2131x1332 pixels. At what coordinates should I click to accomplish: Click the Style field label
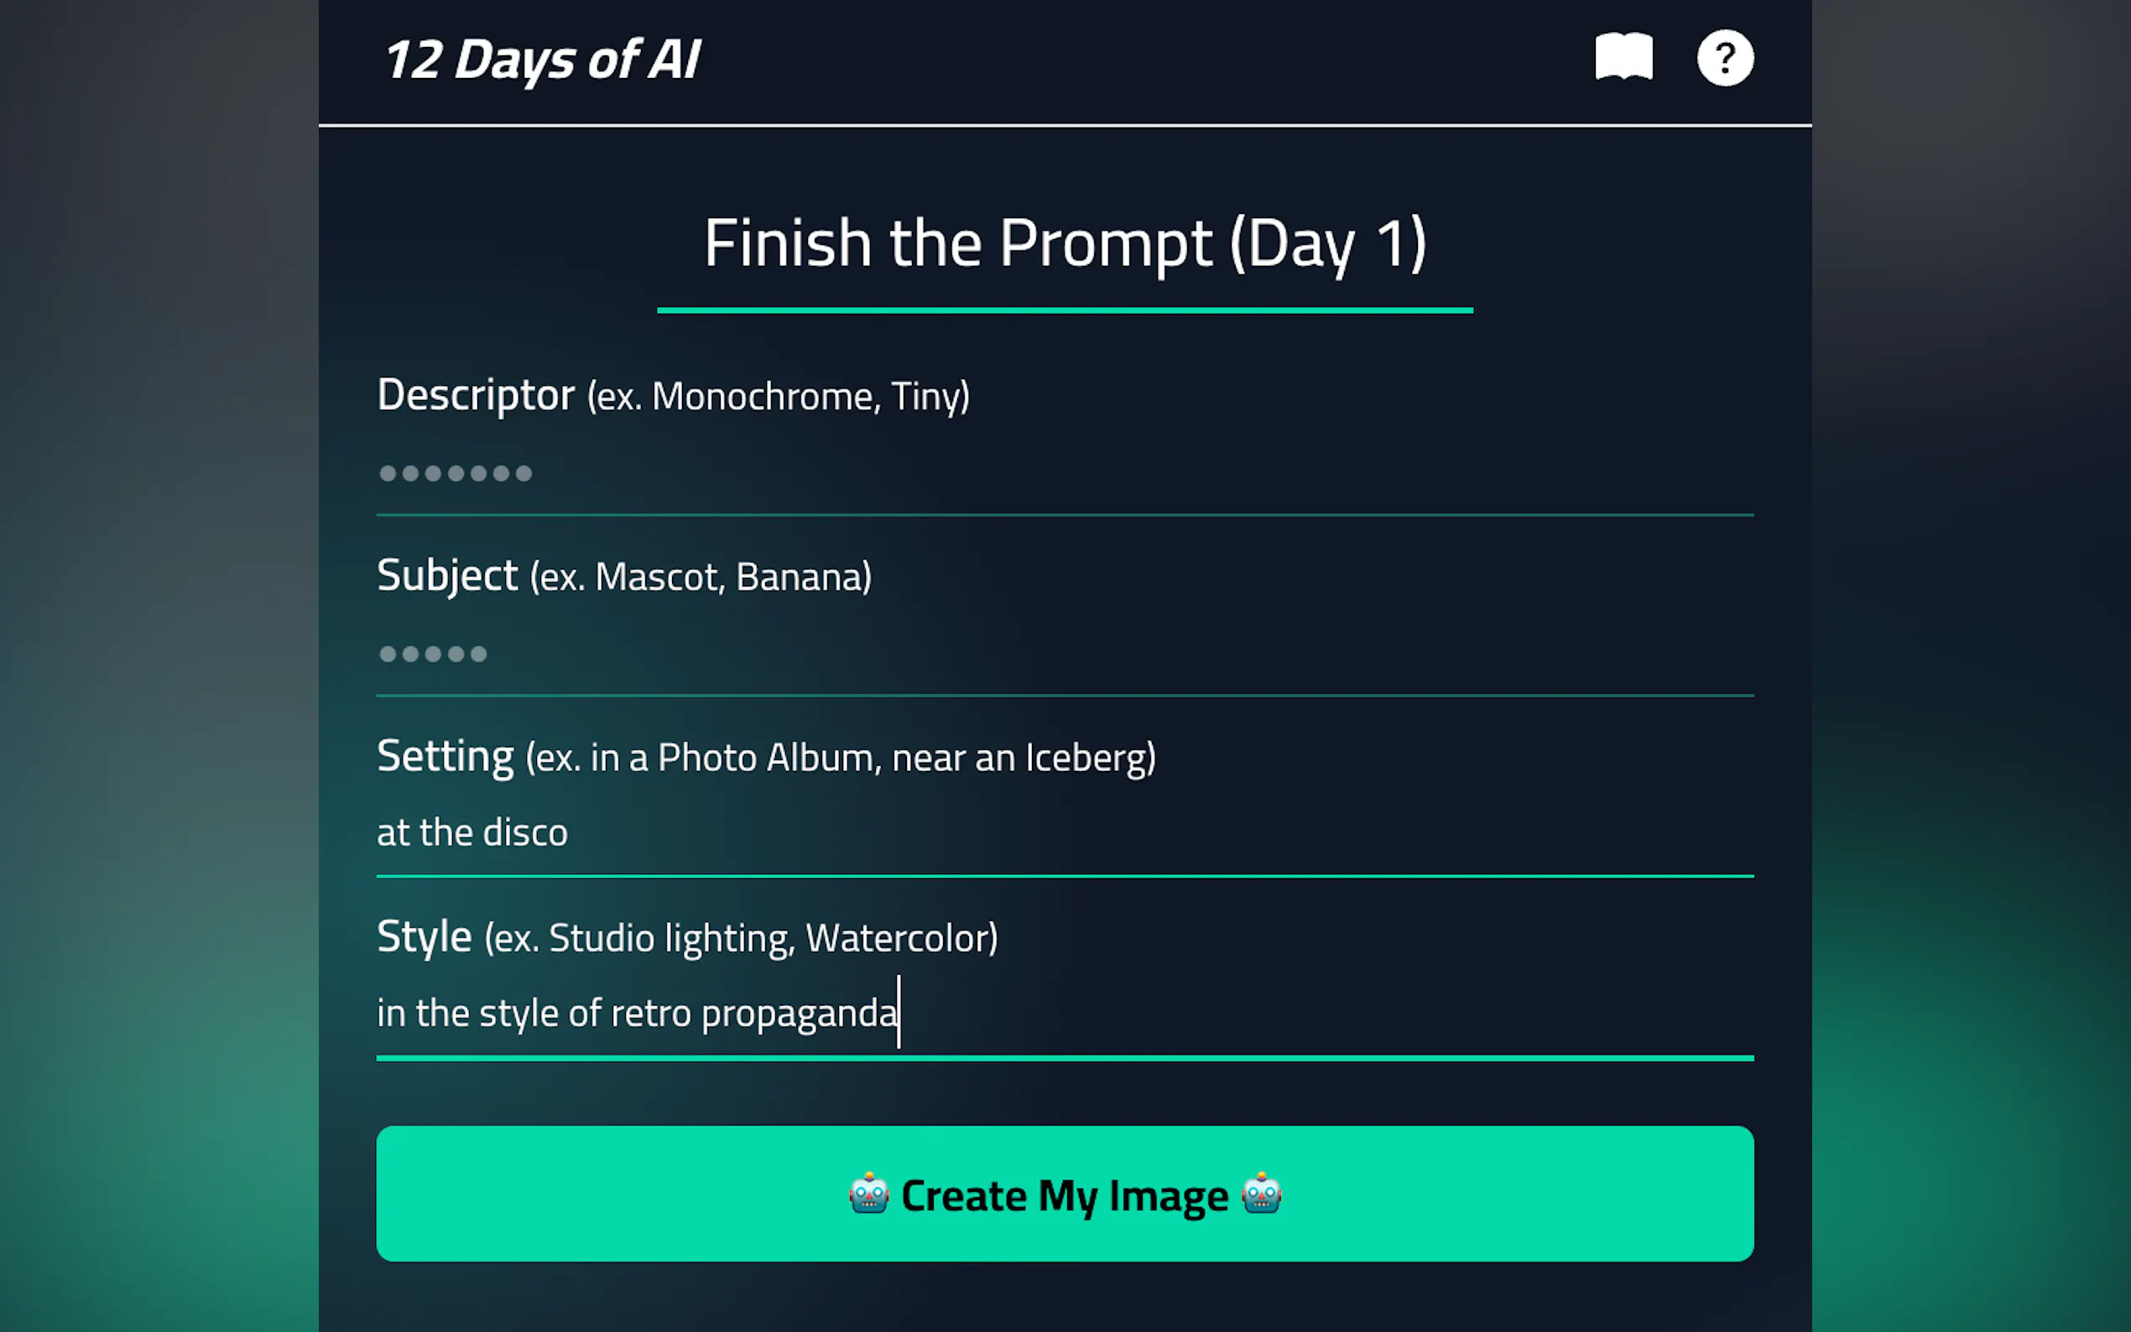point(425,936)
